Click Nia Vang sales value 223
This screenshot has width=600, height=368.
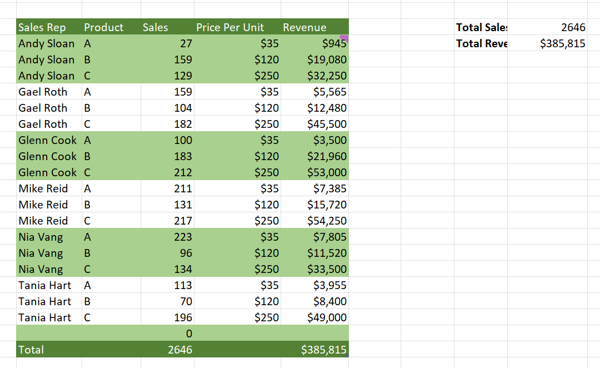pos(167,237)
